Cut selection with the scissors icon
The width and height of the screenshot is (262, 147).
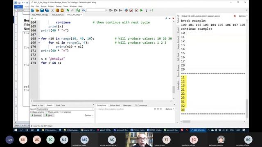pyautogui.click(x=52, y=10)
